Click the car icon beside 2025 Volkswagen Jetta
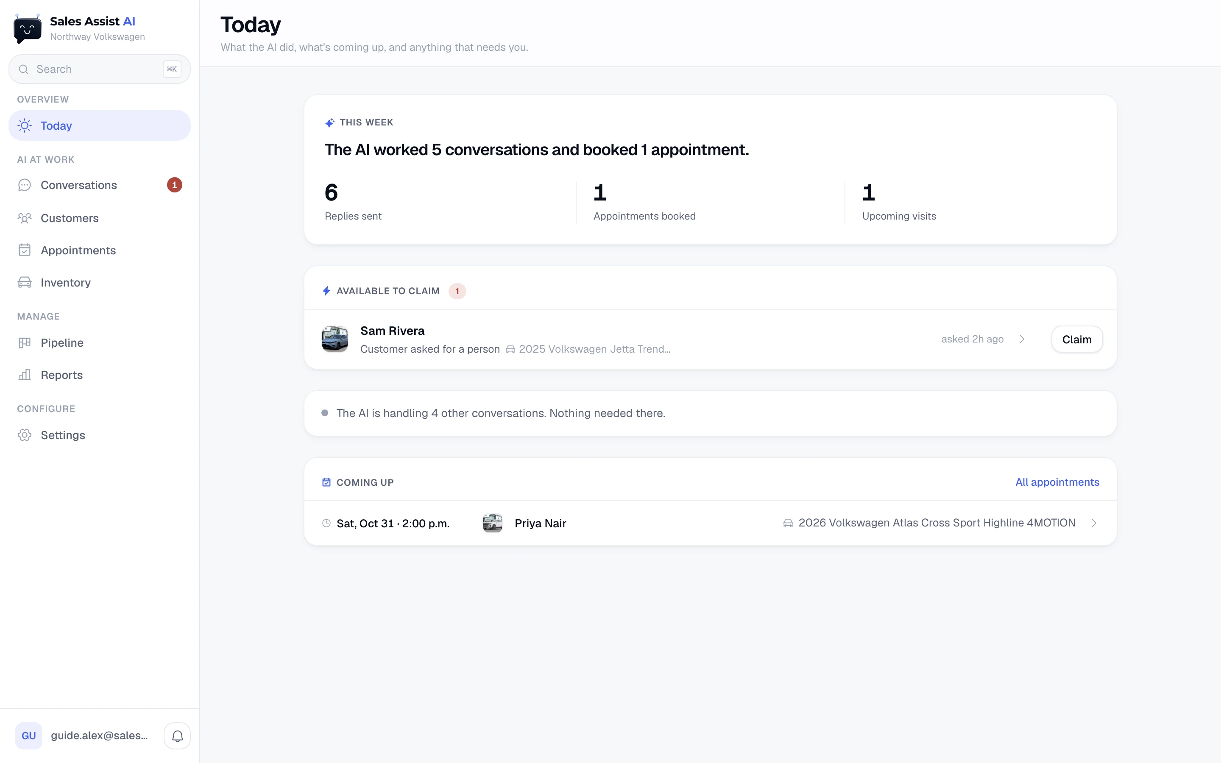The width and height of the screenshot is (1221, 763). click(510, 349)
